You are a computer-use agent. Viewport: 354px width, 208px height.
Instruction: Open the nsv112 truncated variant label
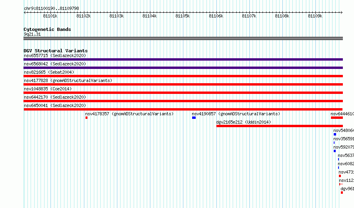click(x=346, y=180)
